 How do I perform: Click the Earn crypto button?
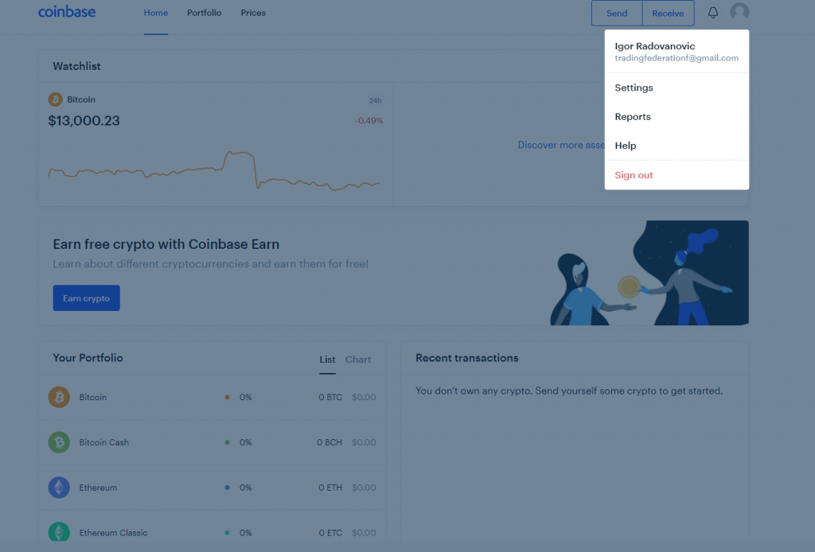point(86,298)
